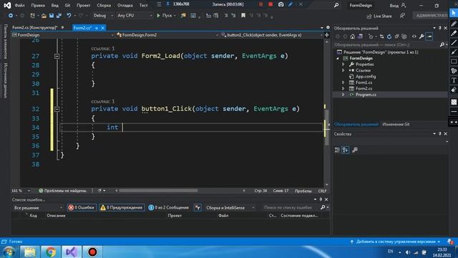The height and width of the screenshot is (258, 458).
Task: Open the Вид menu
Action: coord(54,5)
